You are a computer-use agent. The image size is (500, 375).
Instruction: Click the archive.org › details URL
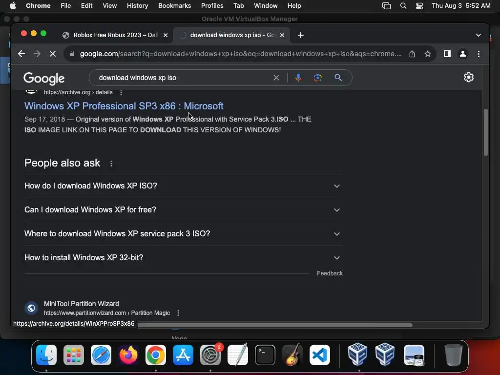78,92
